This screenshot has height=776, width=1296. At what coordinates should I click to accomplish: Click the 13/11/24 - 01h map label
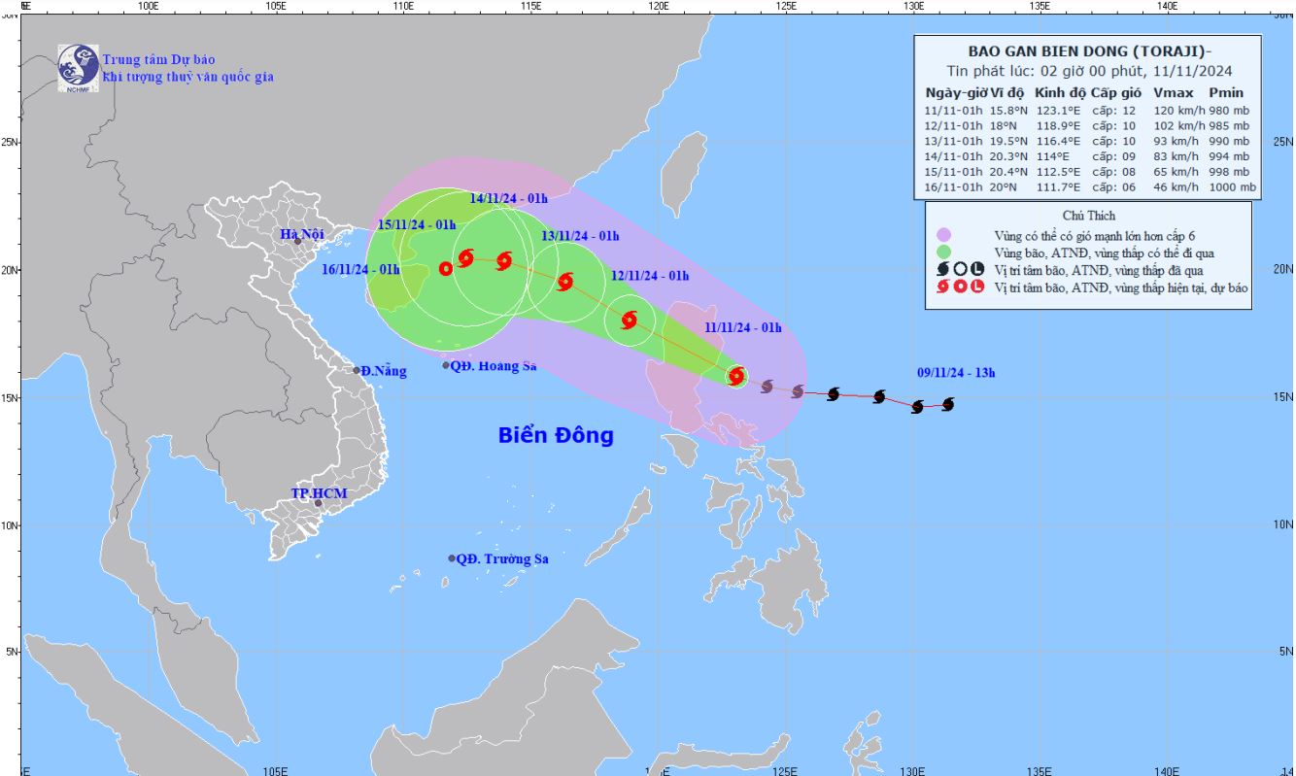point(580,236)
